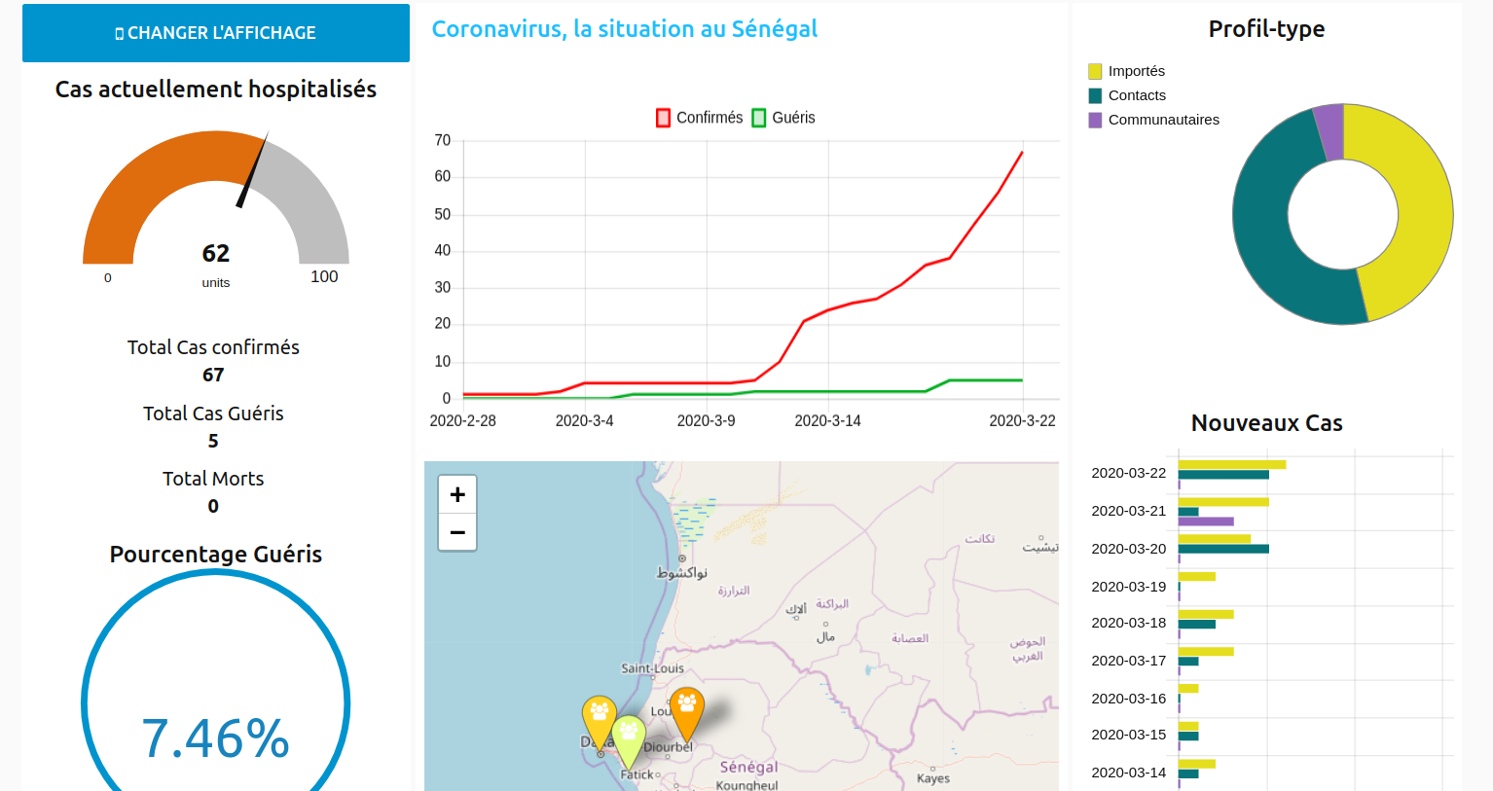This screenshot has height=791, width=1493.
Task: Click the 2020-03-20 teal Contacts bar
Action: [1223, 549]
